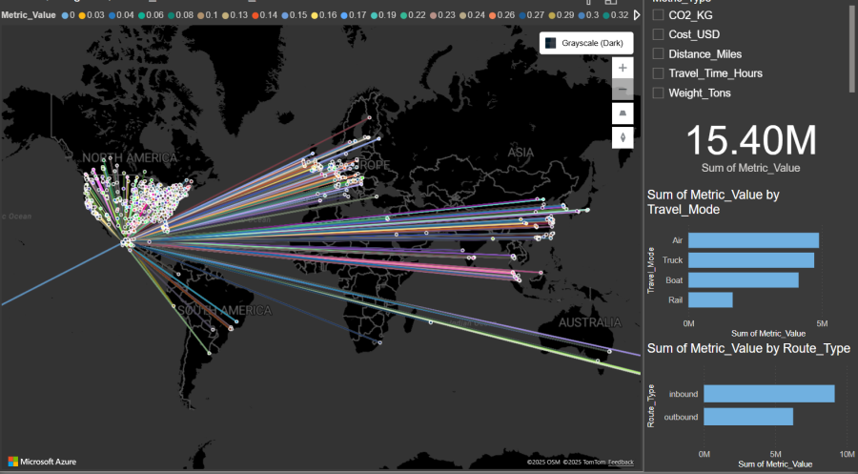Click the 0.22 legend entry
The height and width of the screenshot is (474, 858).
click(413, 15)
